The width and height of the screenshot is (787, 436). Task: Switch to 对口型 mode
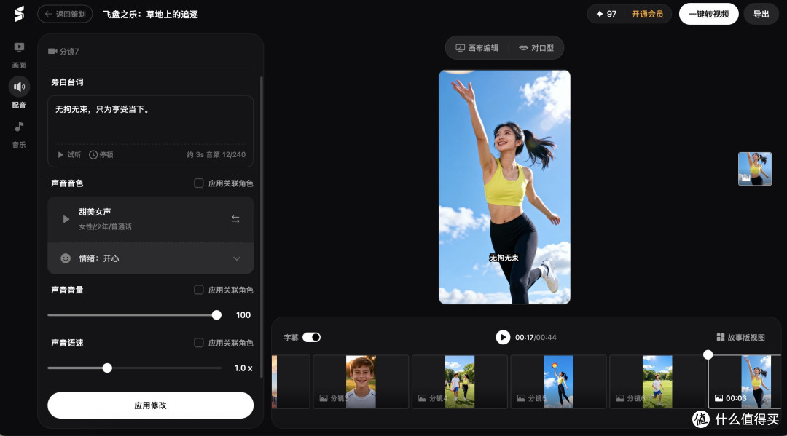[x=536, y=48]
